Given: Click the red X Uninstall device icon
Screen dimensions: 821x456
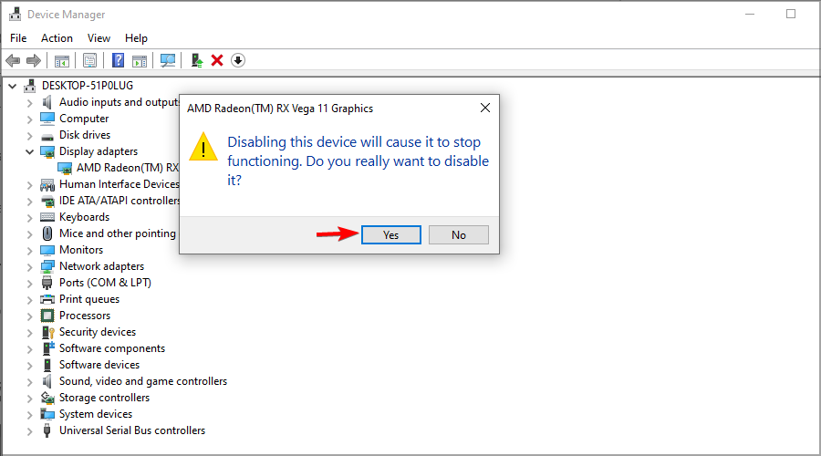Looking at the screenshot, I should coord(217,61).
